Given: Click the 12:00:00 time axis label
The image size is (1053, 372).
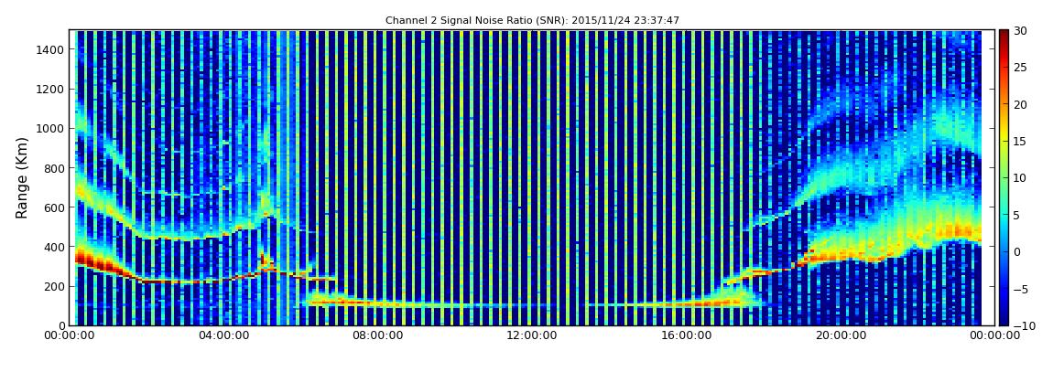Looking at the screenshot, I should click(531, 335).
